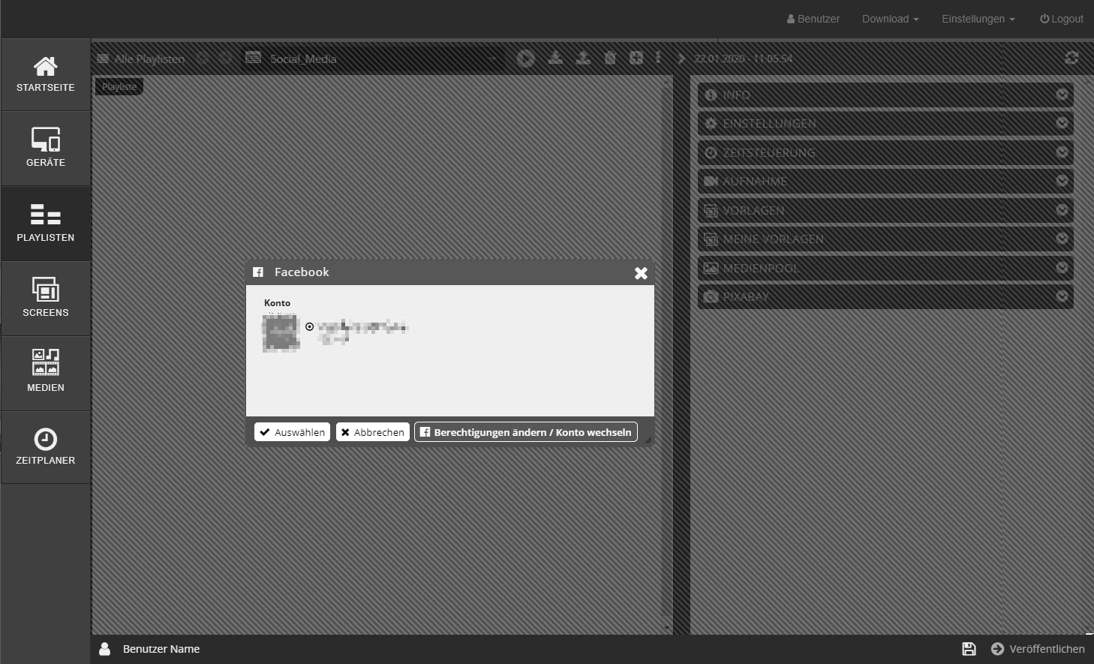
Task: Open the Screens section
Action: click(46, 299)
